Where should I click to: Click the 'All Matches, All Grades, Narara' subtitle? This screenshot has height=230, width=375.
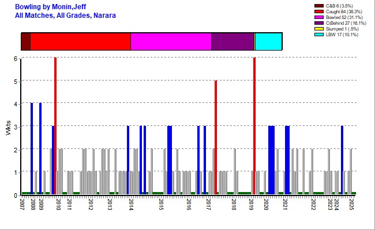pyautogui.click(x=65, y=16)
